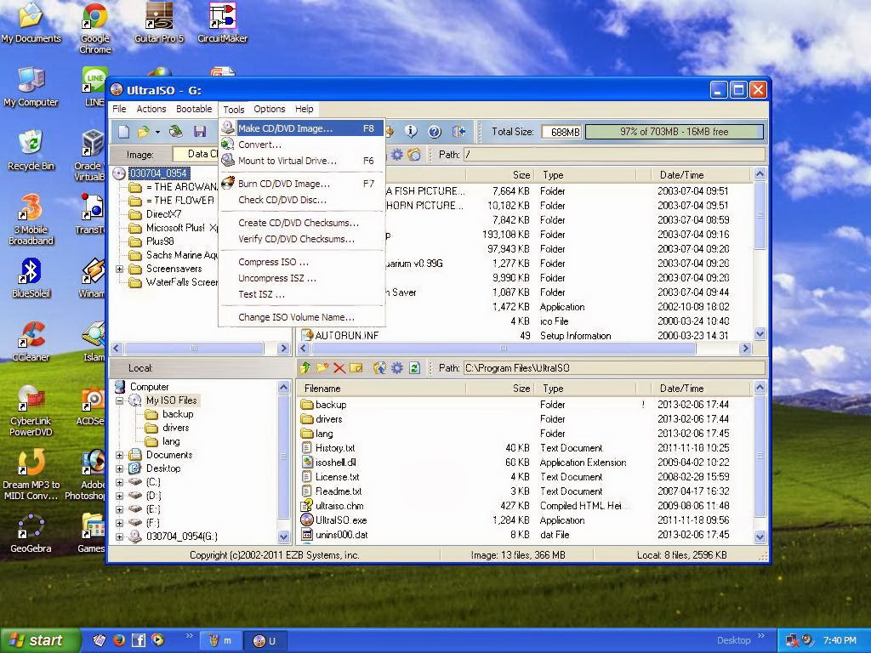Open the Options menu

pyautogui.click(x=269, y=109)
